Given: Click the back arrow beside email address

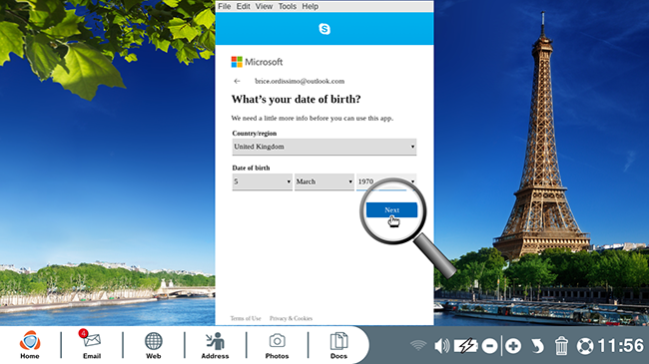Looking at the screenshot, I should coord(237,81).
